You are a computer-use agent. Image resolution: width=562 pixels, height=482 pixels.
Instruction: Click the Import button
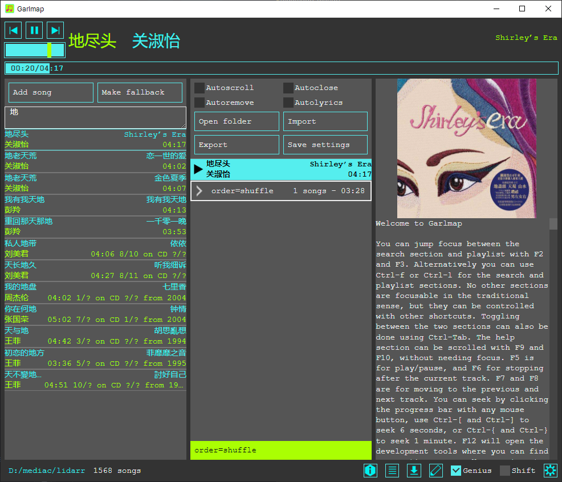pos(325,121)
